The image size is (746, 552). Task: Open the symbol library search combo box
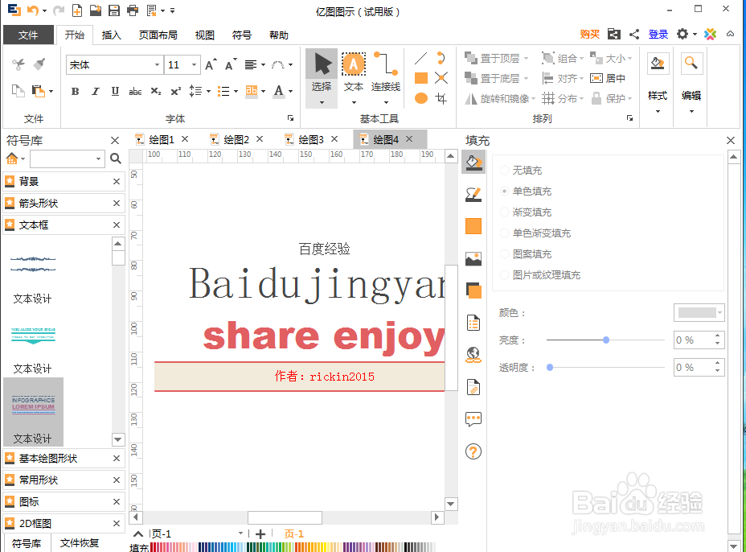67,159
